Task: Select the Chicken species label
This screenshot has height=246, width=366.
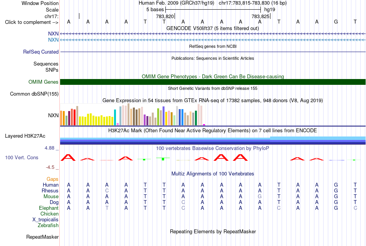Action: pos(49,214)
